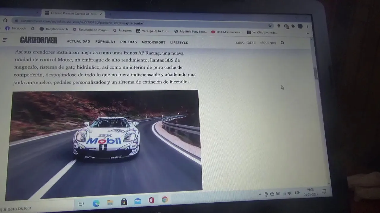Click the page vertical scrollbar thumb

(316, 73)
